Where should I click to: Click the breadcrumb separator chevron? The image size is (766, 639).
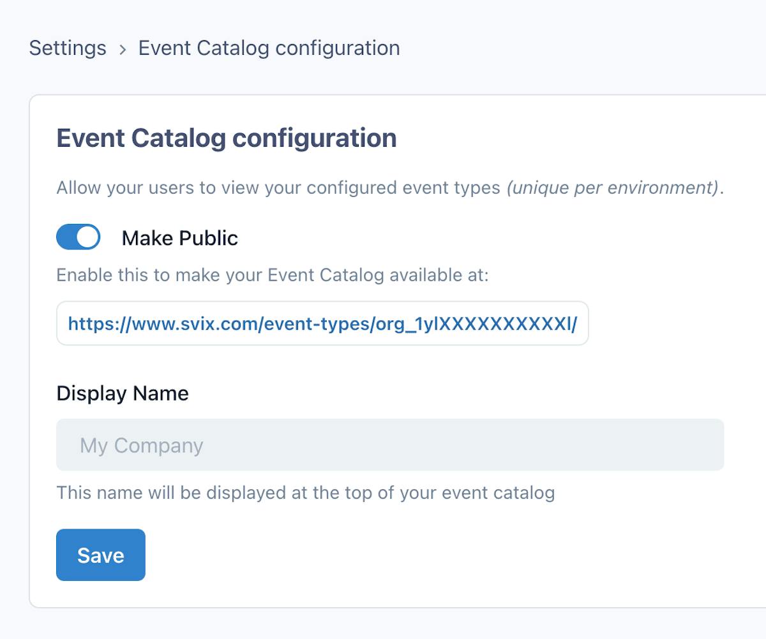coord(121,48)
